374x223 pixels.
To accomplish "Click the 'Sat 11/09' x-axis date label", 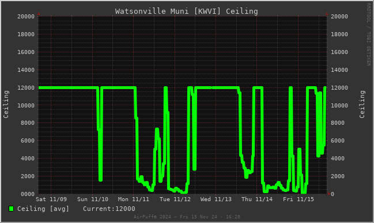I will coord(51,199).
